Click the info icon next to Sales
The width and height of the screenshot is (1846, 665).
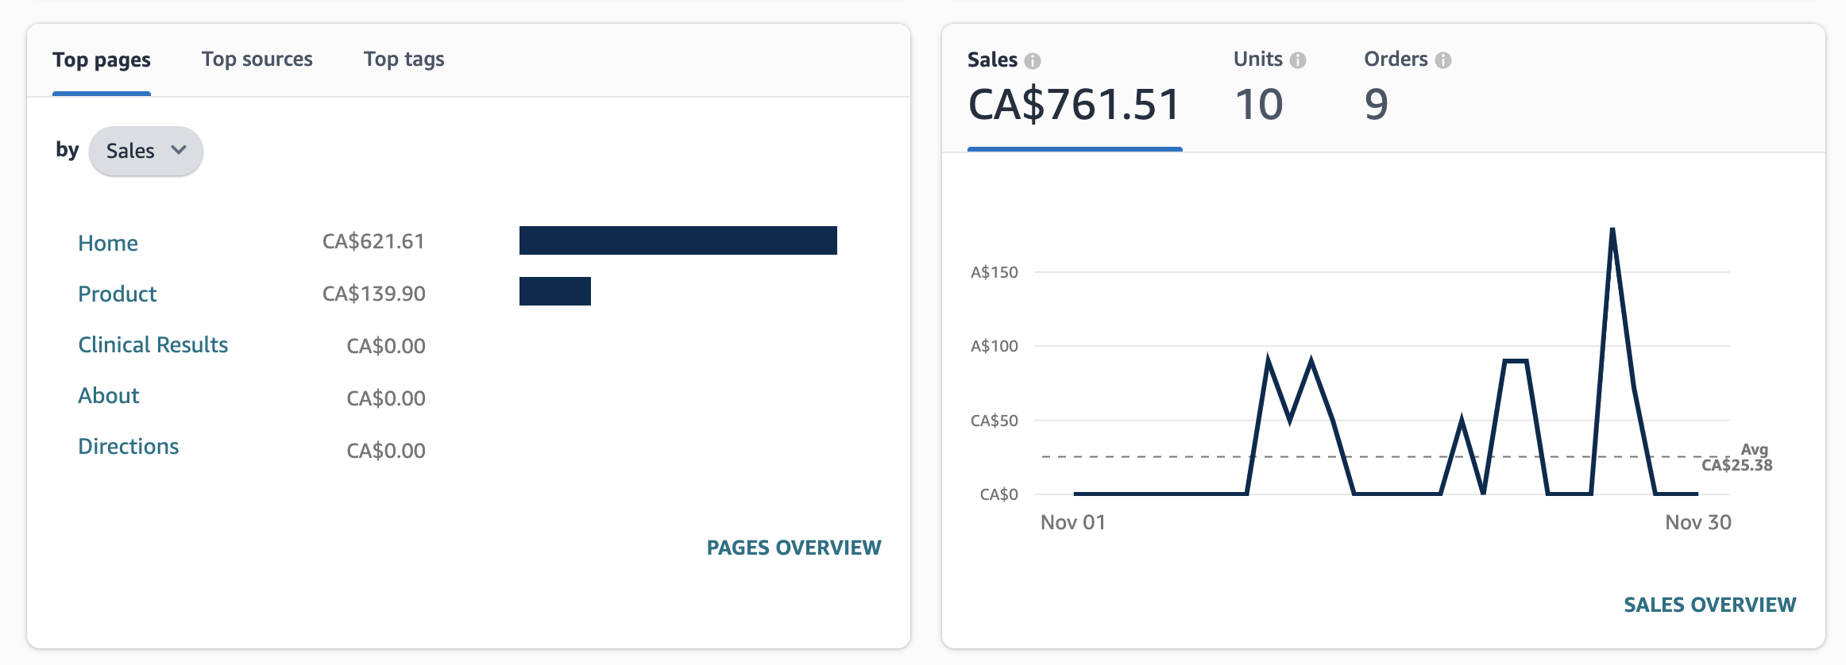[1033, 61]
